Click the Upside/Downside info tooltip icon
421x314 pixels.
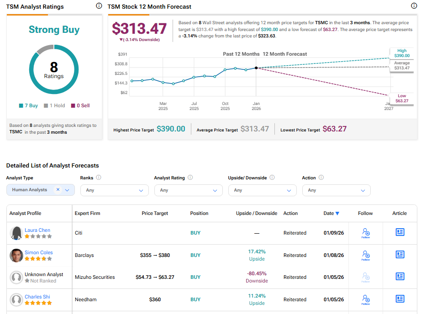point(272,178)
